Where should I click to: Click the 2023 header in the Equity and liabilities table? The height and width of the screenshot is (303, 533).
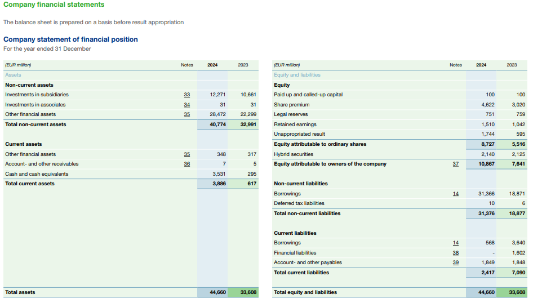coord(512,65)
